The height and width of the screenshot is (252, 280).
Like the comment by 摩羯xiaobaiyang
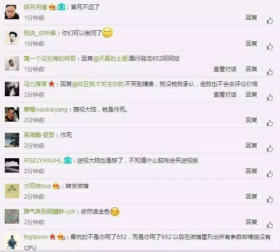[270, 123]
